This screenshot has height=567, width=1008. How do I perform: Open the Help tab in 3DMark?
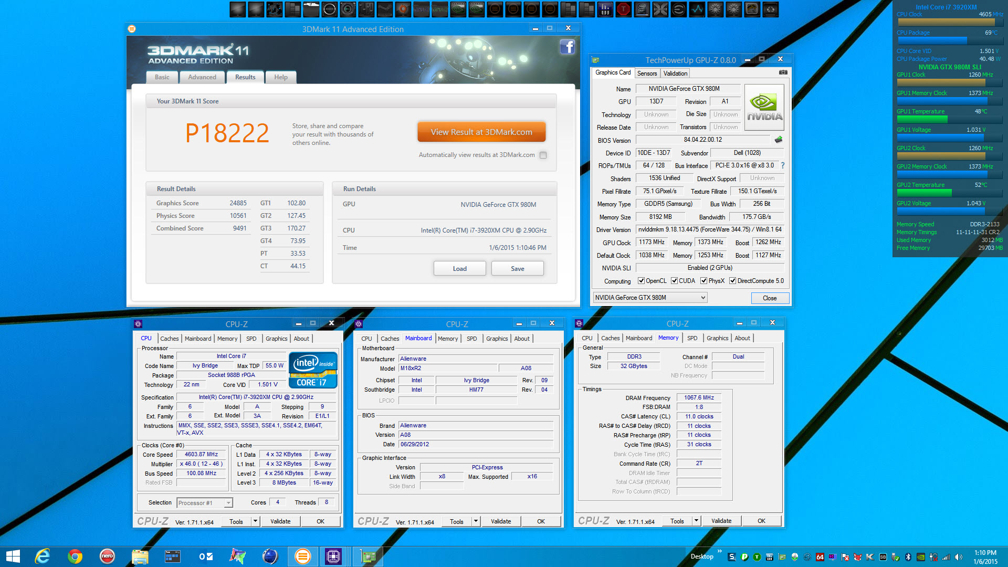281,77
